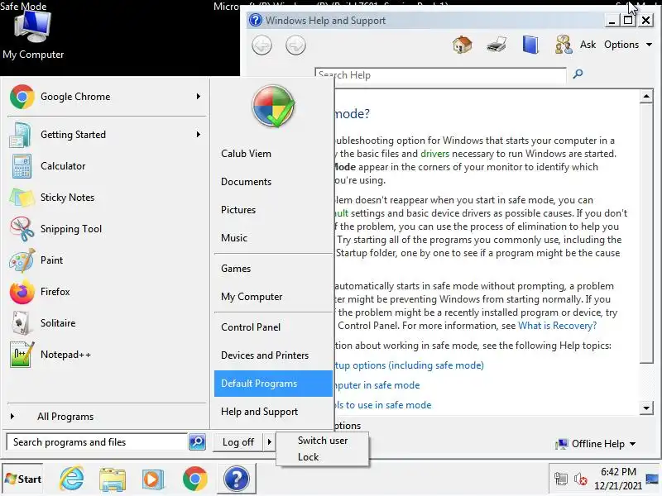
Task: Click the monitor icon right of the clock
Action: (x=652, y=479)
